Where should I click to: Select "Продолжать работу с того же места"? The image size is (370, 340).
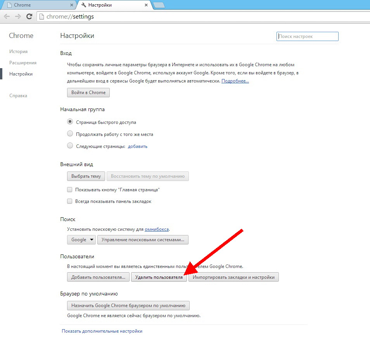(70, 134)
